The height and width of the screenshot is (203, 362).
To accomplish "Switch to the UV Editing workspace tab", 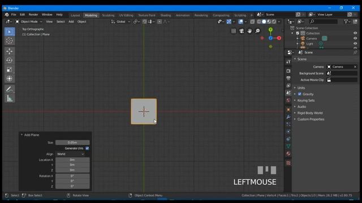I will coord(126,15).
